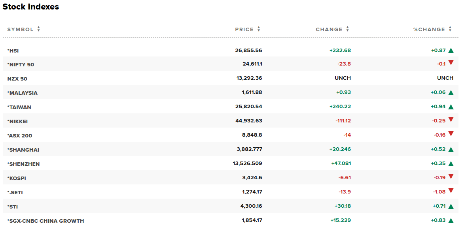Open the NZX 50 index link

[17, 79]
